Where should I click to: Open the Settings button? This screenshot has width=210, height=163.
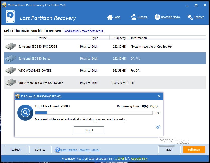tap(40, 150)
